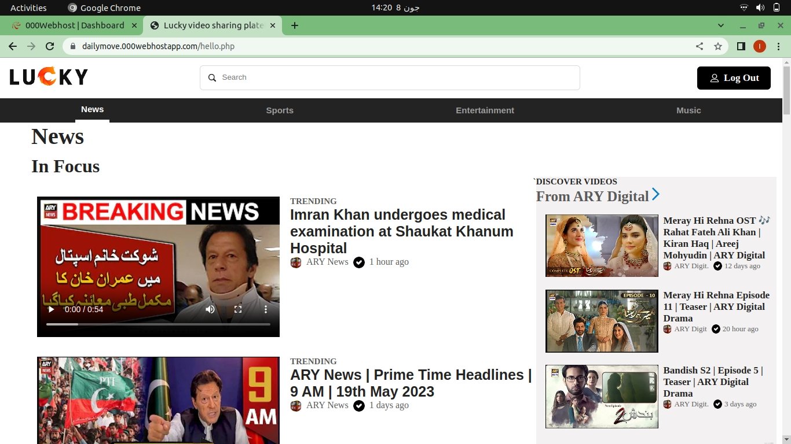Image resolution: width=791 pixels, height=444 pixels.
Task: Play the Imran Khan breaking news video
Action: click(51, 309)
